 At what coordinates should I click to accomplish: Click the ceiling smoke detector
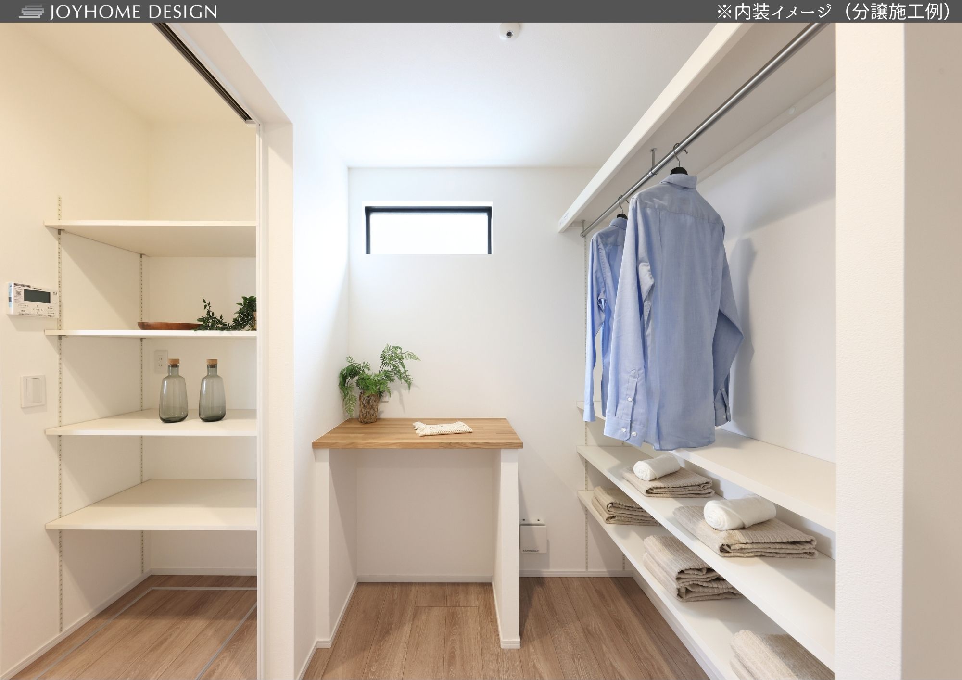pyautogui.click(x=509, y=33)
